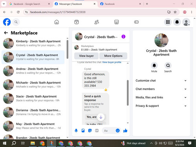The width and height of the screenshot is (196, 147).
Task: Open Facebook search magnifier
Action: click(16, 22)
